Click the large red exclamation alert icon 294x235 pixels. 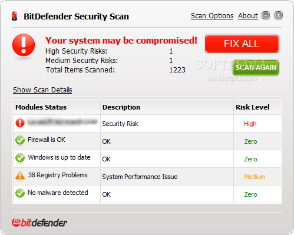click(x=24, y=45)
